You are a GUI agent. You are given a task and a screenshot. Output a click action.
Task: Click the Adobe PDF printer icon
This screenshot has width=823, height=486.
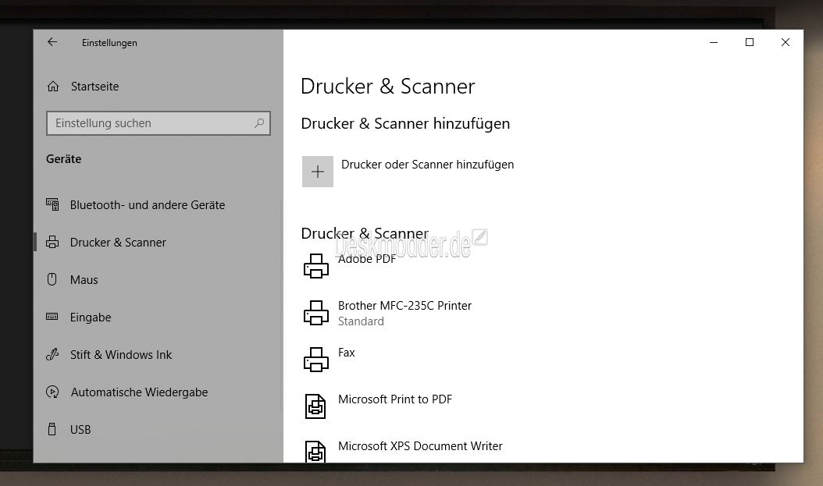(316, 266)
